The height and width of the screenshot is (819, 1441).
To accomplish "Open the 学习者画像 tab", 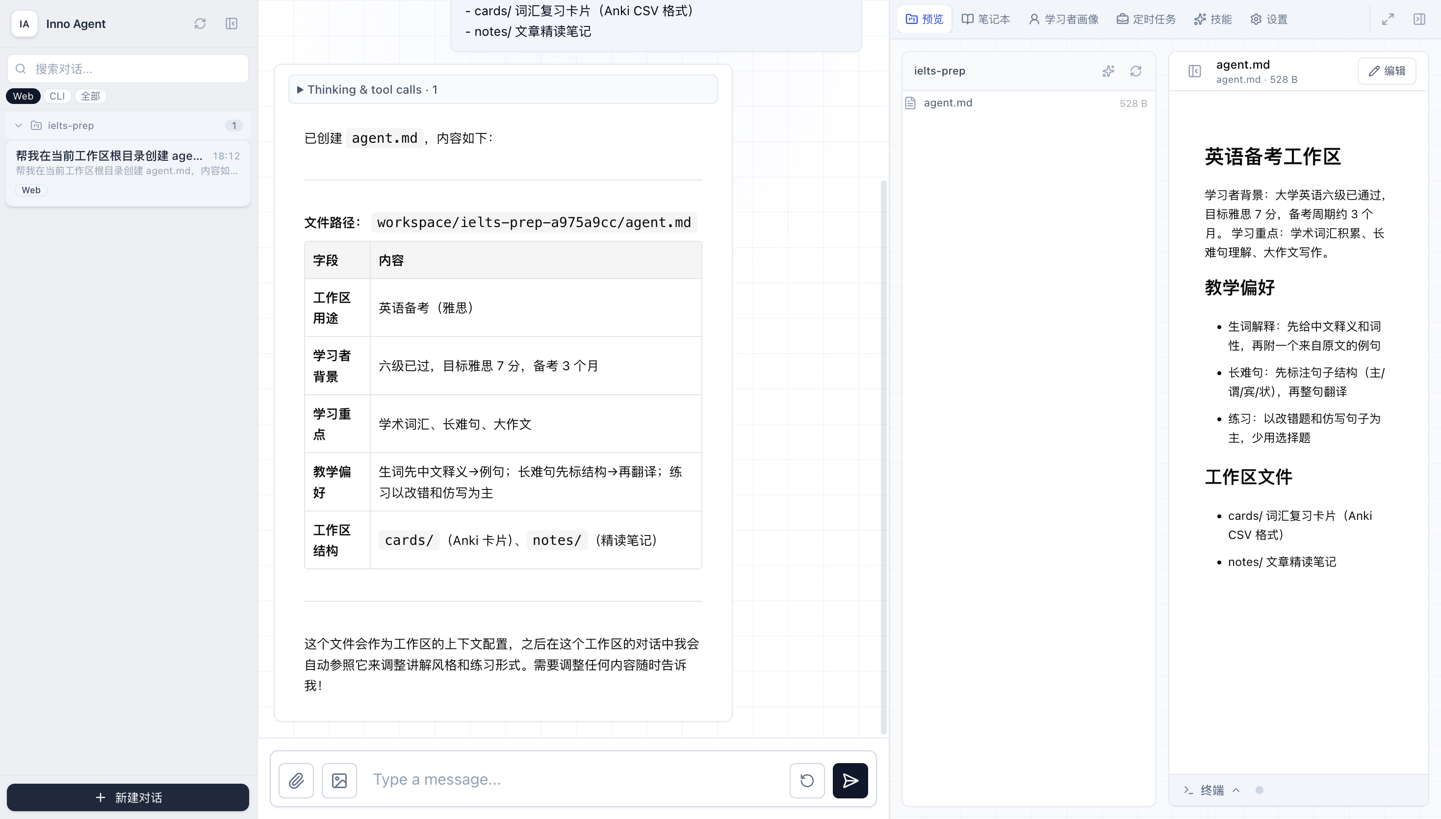I will pyautogui.click(x=1064, y=19).
